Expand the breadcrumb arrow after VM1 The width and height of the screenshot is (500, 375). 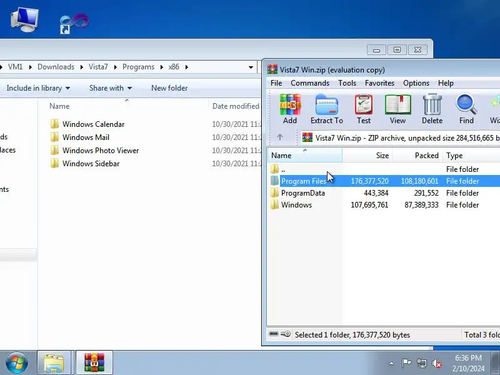30,67
